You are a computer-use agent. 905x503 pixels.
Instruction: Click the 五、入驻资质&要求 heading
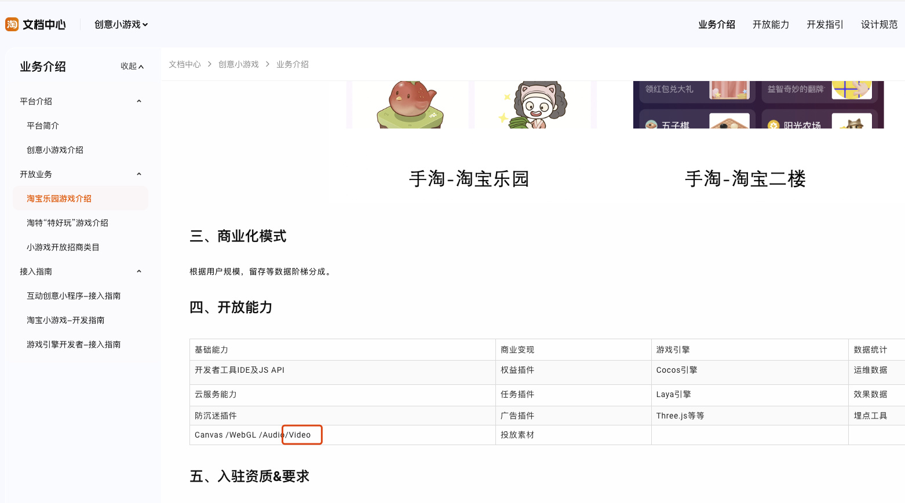tap(250, 476)
